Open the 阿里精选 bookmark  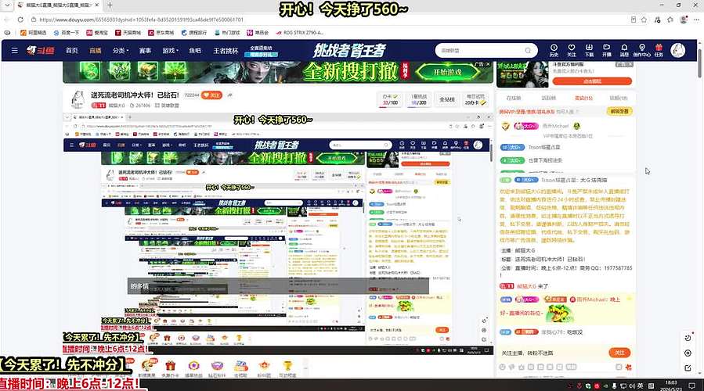pos(33,33)
